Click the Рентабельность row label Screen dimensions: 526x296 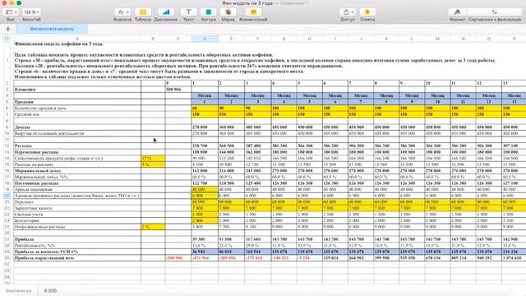point(77,246)
